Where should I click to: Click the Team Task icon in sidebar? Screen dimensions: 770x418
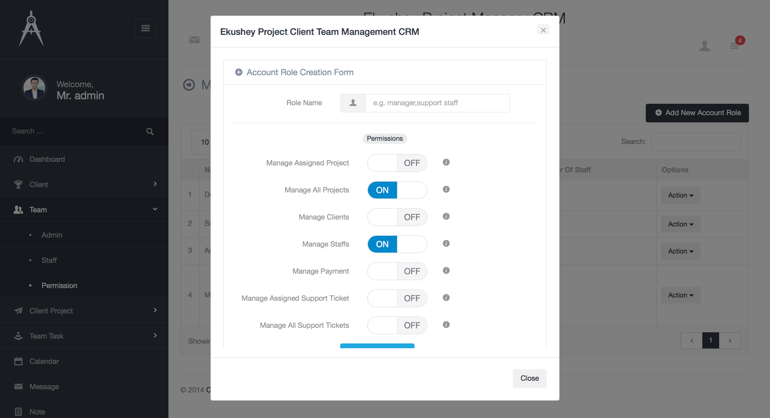18,336
